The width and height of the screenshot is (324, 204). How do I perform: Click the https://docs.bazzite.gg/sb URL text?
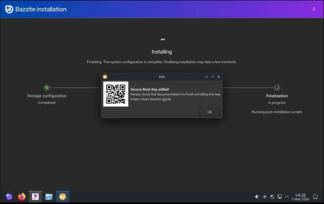click(x=151, y=99)
